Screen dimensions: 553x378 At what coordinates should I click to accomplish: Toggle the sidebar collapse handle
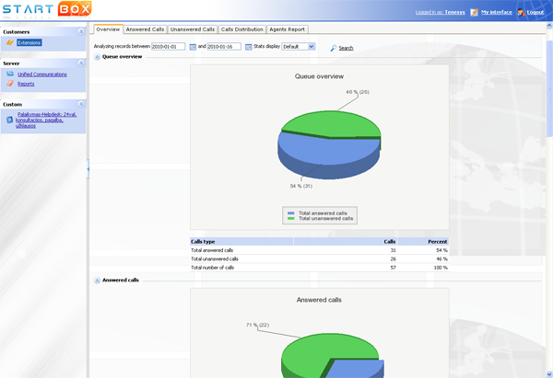tap(88, 169)
